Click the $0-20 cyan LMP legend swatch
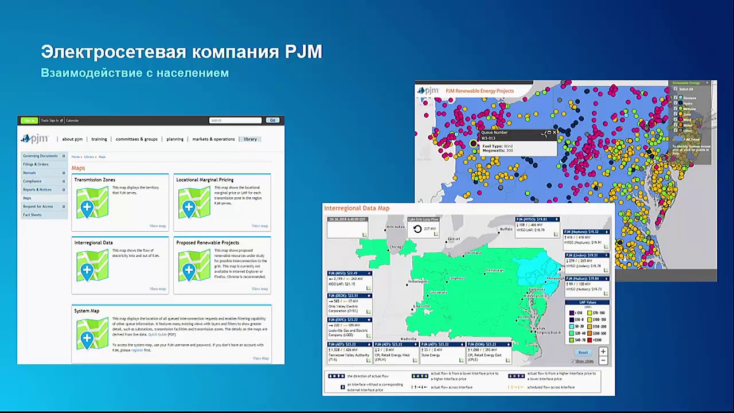The width and height of the screenshot is (734, 413). (572, 326)
